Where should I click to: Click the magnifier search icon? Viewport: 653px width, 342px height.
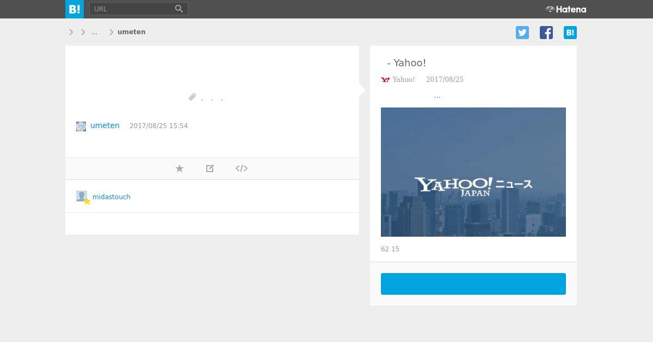click(x=179, y=9)
